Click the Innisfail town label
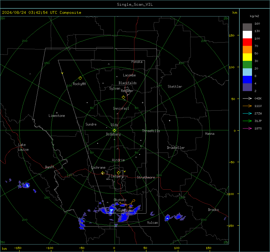 pos(121,108)
